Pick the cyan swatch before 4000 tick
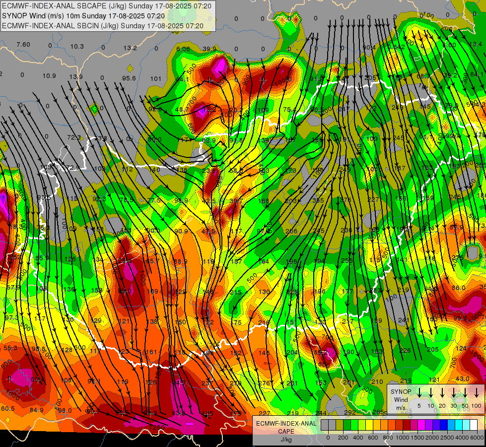Image resolution: width=486 pixels, height=447 pixels. (458, 425)
